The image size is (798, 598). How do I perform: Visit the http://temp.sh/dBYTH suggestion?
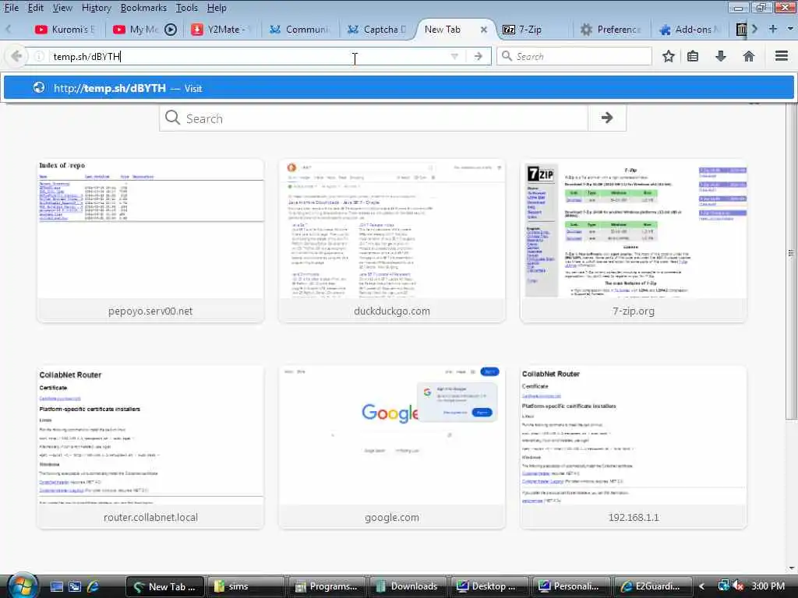[398, 88]
